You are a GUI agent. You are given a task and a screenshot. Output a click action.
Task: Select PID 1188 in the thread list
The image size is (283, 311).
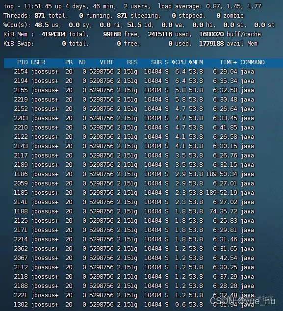[x=21, y=211]
